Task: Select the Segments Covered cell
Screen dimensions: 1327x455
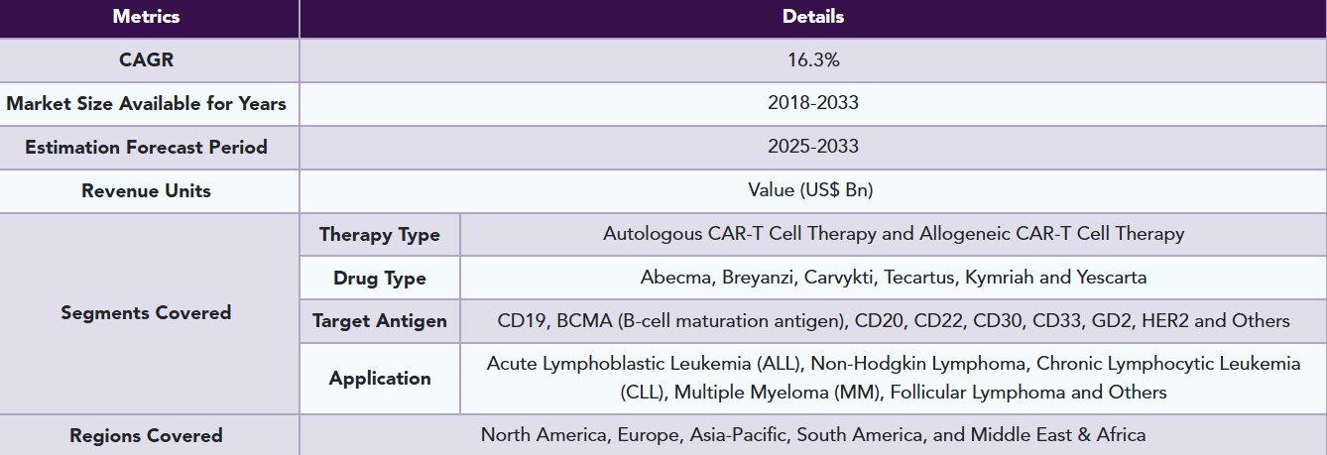Action: click(147, 313)
